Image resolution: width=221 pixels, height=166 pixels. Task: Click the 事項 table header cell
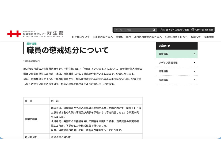[x=36, y=101]
